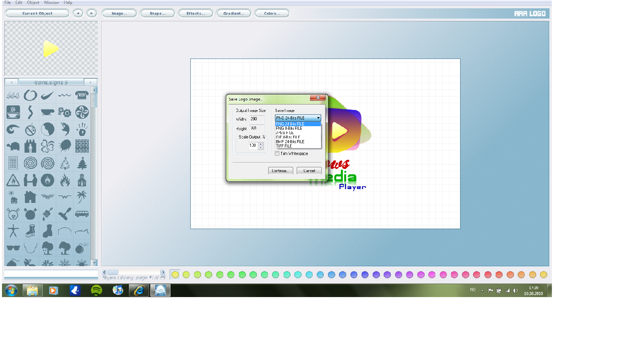The image size is (633, 356).
Task: Click the Height input field
Action: click(x=257, y=128)
